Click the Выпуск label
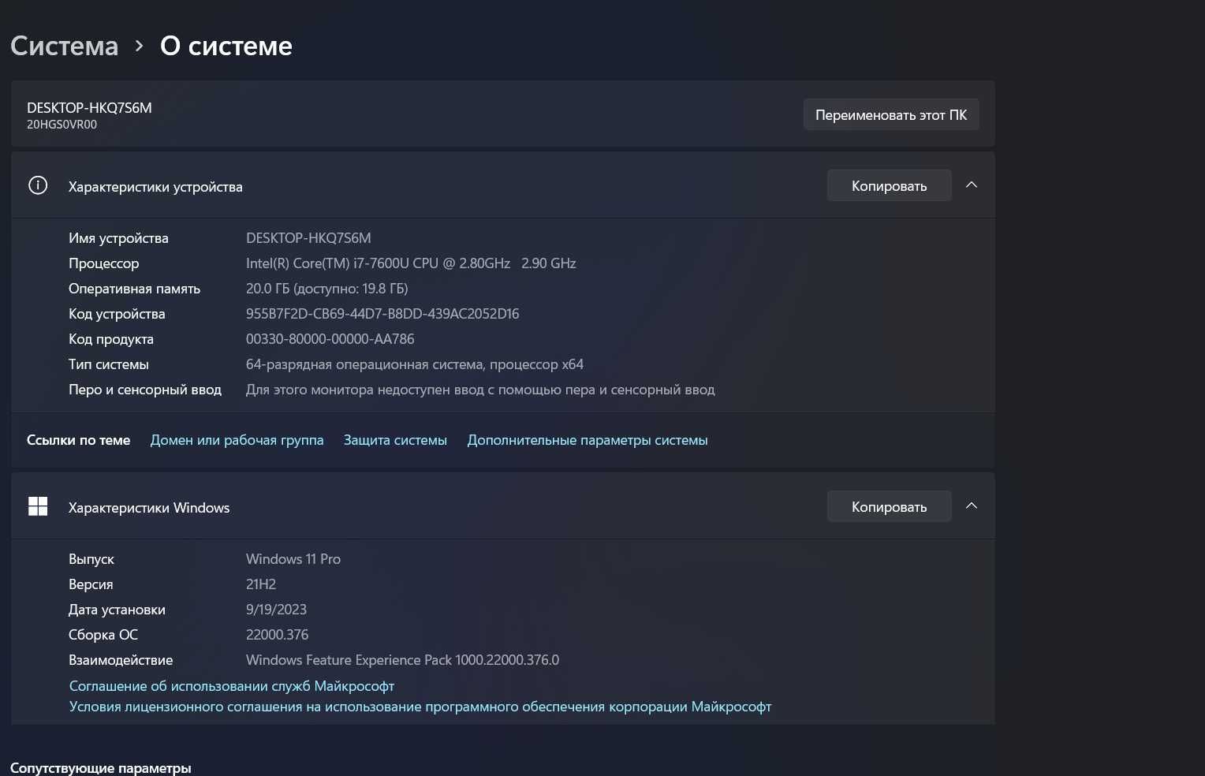Image resolution: width=1205 pixels, height=776 pixels. 91,559
